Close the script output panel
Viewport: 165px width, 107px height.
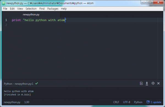[x=158, y=83]
